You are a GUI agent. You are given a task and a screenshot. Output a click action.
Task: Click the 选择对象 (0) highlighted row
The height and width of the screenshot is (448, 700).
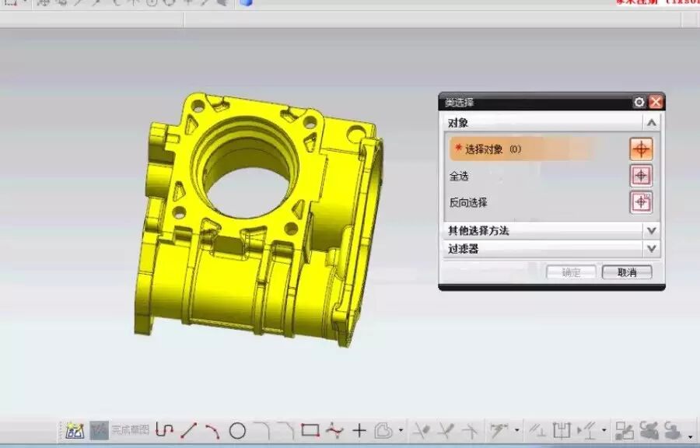[521, 149]
